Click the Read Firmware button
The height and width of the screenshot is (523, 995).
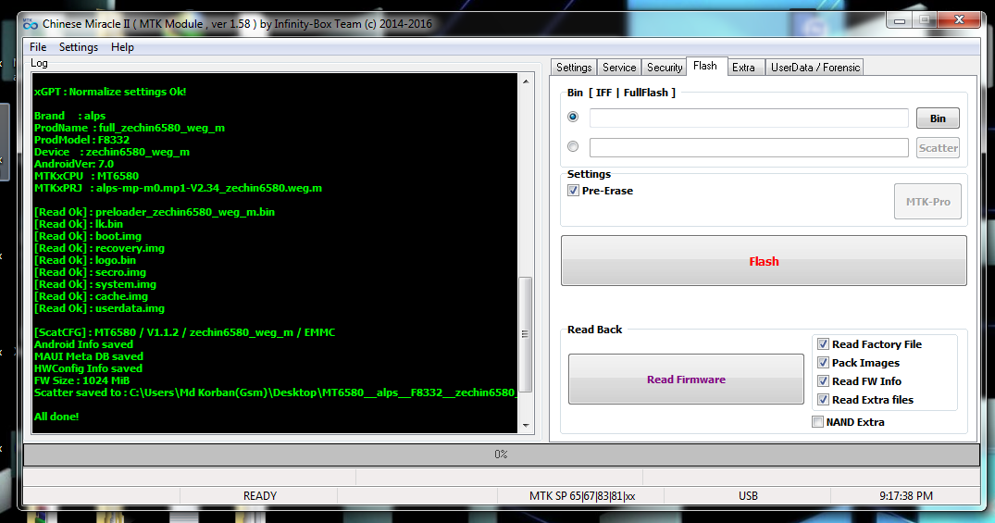pyautogui.click(x=686, y=379)
